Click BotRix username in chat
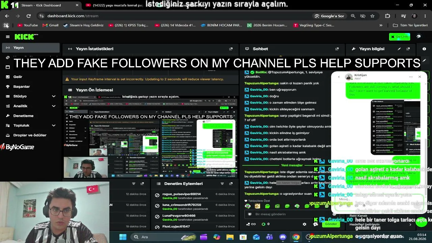This screenshot has width=432, height=243. coord(261,72)
